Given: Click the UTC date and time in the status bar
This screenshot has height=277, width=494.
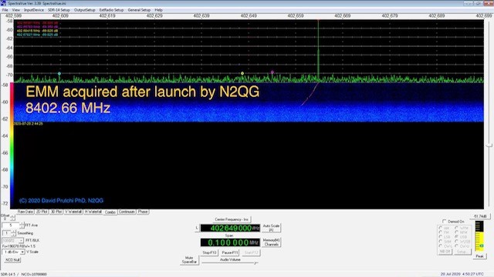Looking at the screenshot, I should tap(462, 274).
